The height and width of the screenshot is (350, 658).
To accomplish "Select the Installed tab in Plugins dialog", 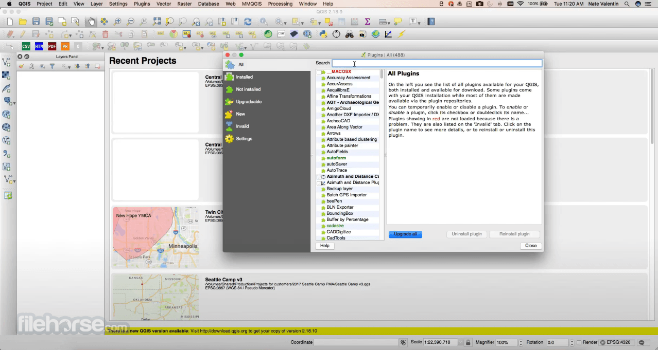I will click(x=267, y=77).
